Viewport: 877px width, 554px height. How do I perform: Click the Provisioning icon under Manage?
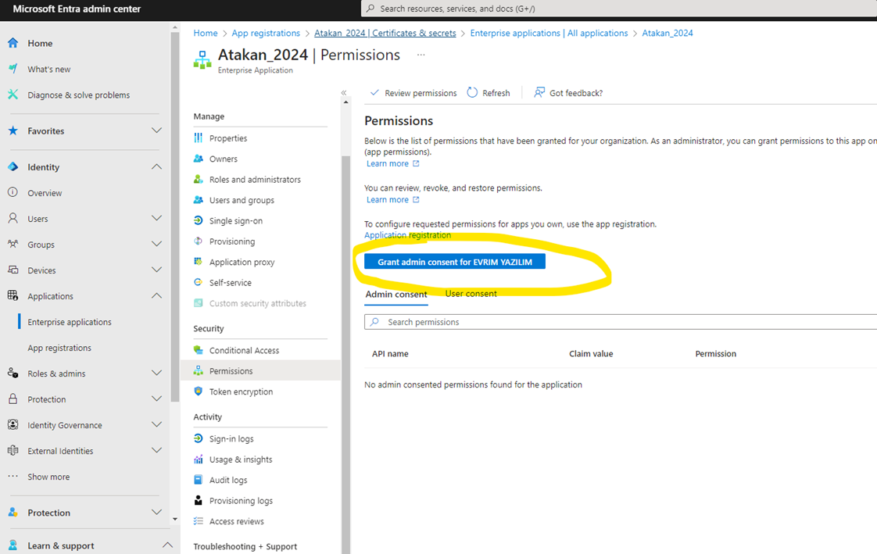click(198, 241)
